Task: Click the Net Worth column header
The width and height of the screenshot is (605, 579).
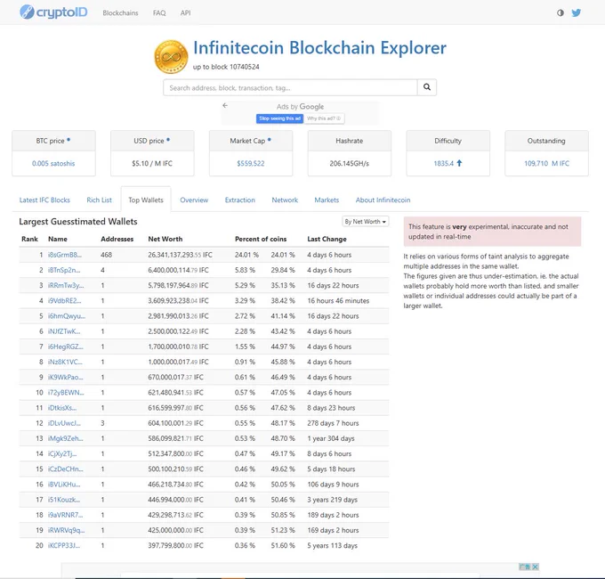Action: click(165, 239)
